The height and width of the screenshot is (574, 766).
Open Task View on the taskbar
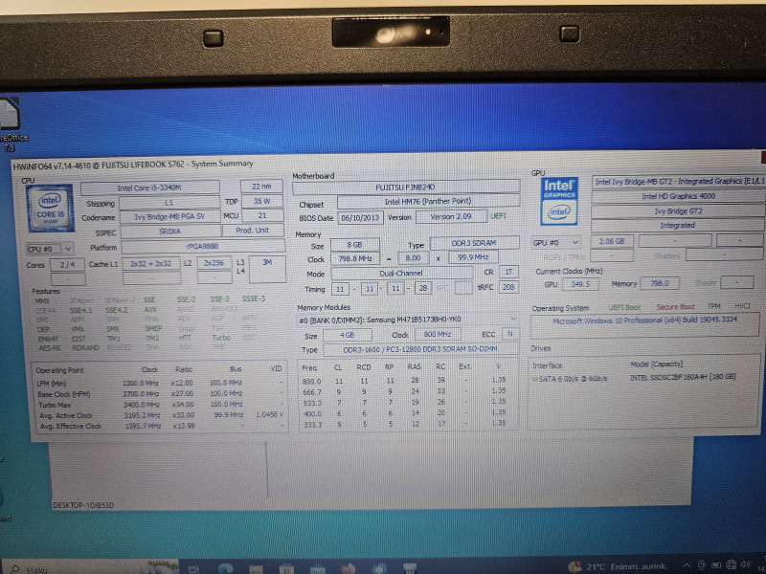tap(193, 568)
